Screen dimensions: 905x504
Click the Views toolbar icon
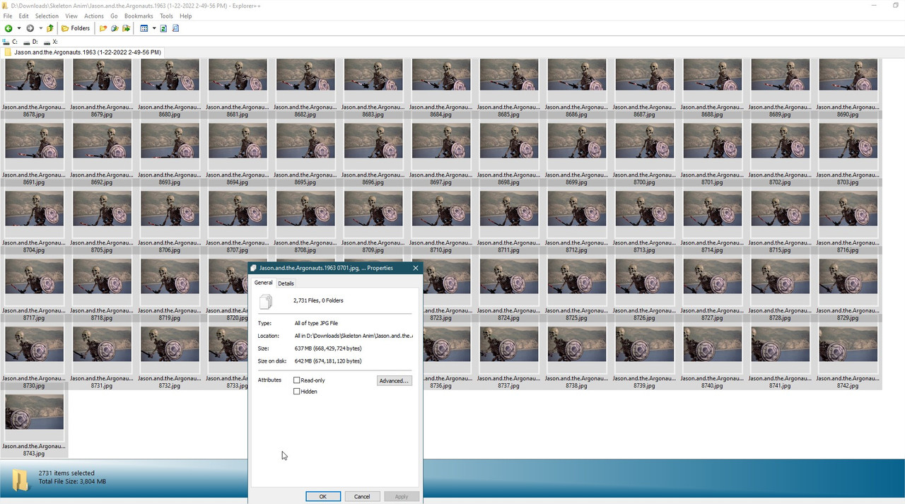[144, 28]
